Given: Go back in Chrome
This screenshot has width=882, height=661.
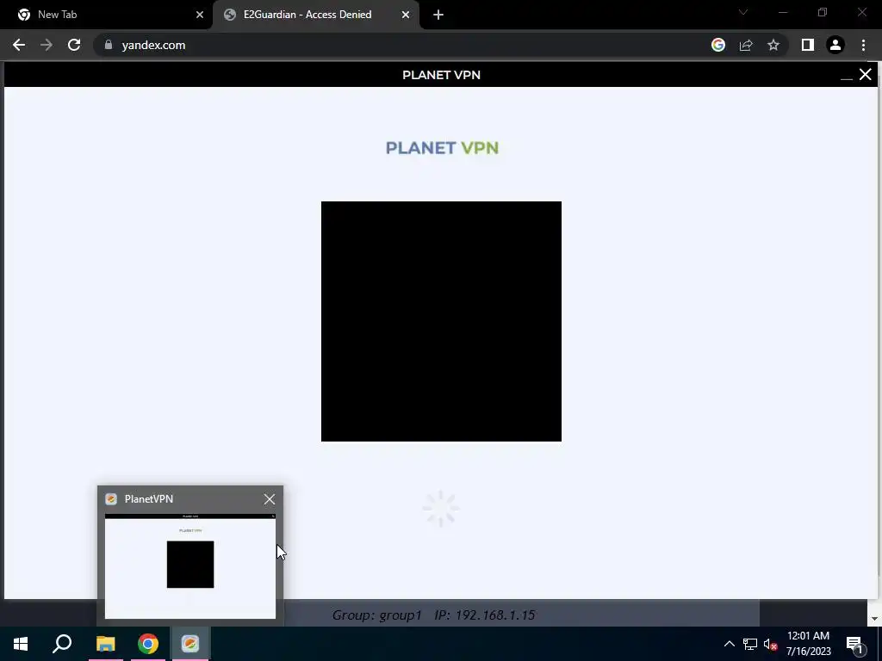Looking at the screenshot, I should [19, 45].
